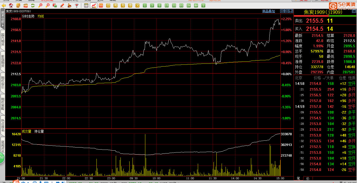The image size is (357, 183).
Task: Click the green Y period button
Action: pos(203,5)
